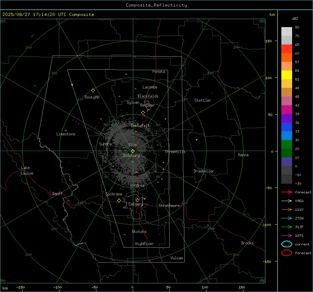
Task: Select the yellow diamond marker below Cochrane
Action: [x=119, y=200]
